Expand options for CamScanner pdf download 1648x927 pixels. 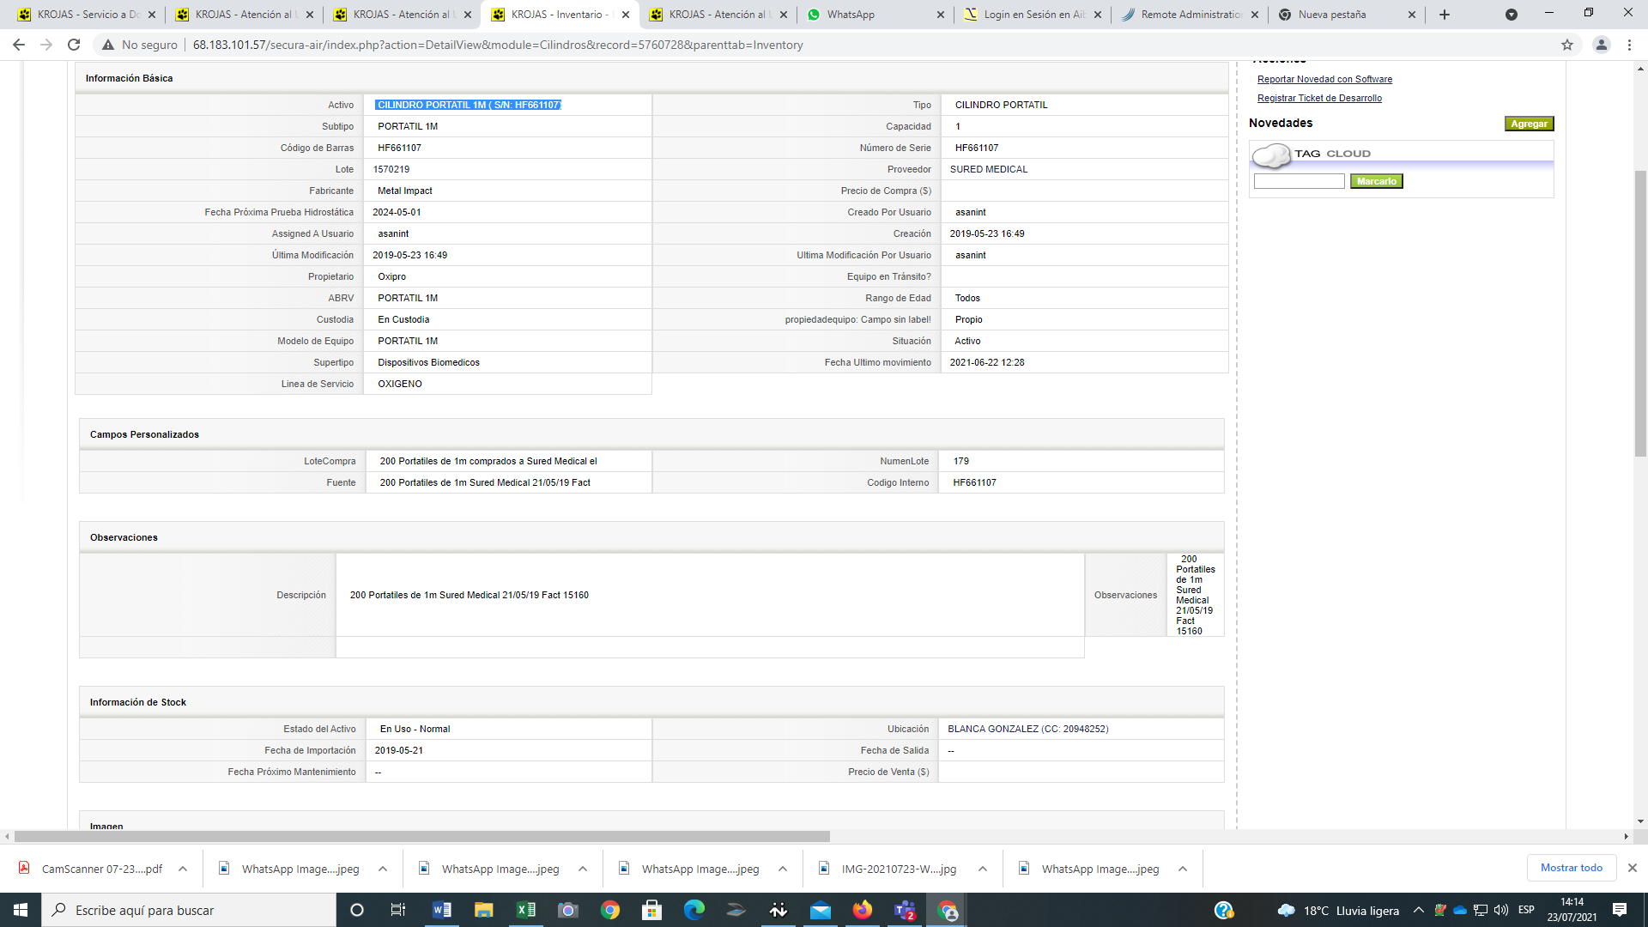[x=183, y=869]
